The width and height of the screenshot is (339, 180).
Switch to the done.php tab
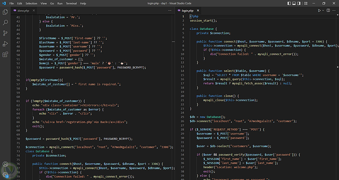(23, 11)
